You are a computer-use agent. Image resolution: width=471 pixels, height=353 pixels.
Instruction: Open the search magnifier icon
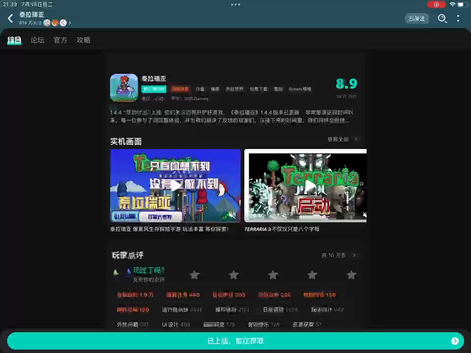pyautogui.click(x=442, y=19)
